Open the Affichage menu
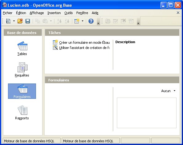183x145 pixels. 37,13
